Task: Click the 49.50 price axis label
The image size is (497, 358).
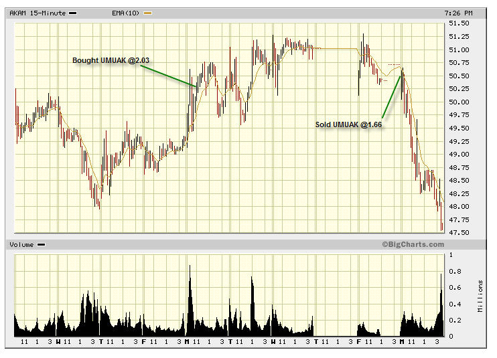Action: click(459, 128)
